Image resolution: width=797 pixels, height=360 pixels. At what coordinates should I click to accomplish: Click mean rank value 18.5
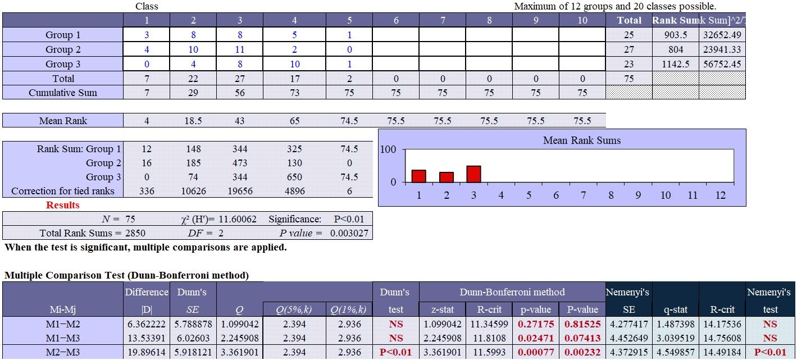[193, 121]
